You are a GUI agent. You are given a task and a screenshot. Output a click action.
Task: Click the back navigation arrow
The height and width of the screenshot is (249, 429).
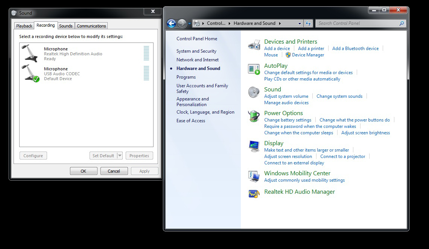coord(172,23)
